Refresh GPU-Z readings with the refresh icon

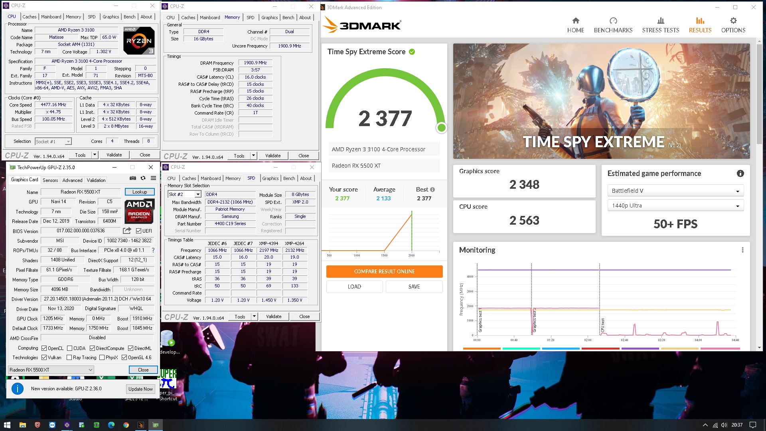(143, 178)
